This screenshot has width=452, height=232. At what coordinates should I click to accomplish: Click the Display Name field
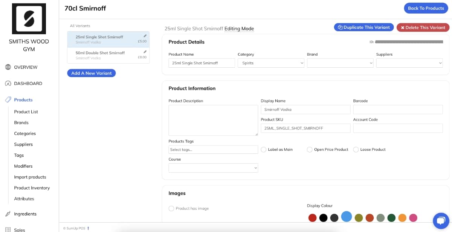305,109
